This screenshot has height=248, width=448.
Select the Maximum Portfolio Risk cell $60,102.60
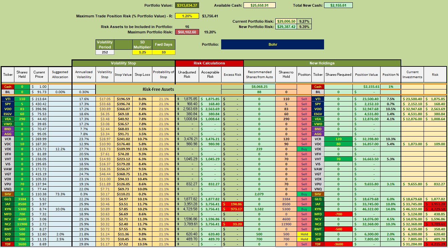(x=187, y=32)
